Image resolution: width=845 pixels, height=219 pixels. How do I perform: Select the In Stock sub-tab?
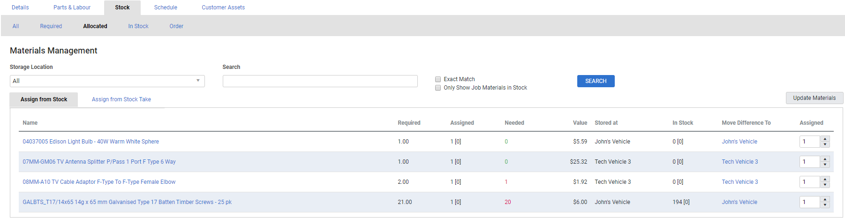138,26
